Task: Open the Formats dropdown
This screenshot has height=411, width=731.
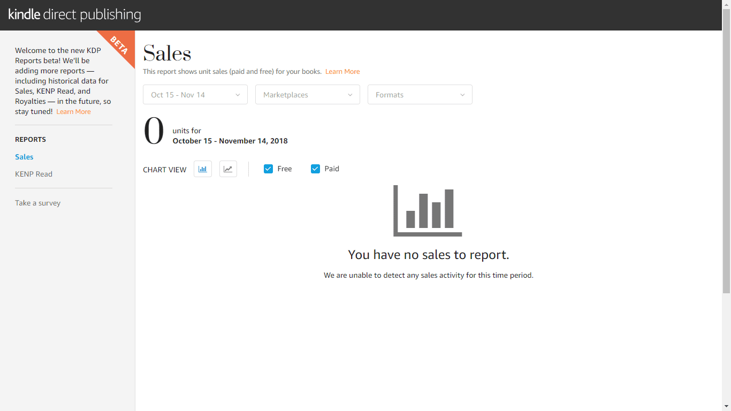Action: (420, 95)
